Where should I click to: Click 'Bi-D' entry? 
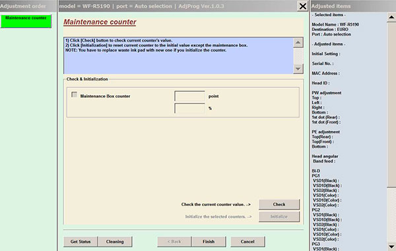click(x=316, y=171)
